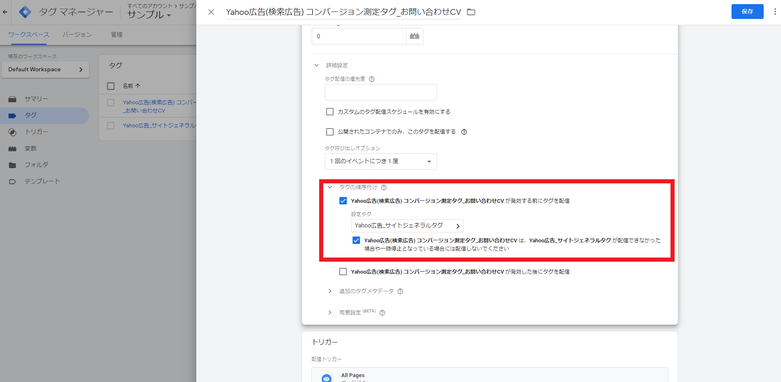
Task: Click the All Pages trigger name
Action: (353, 375)
